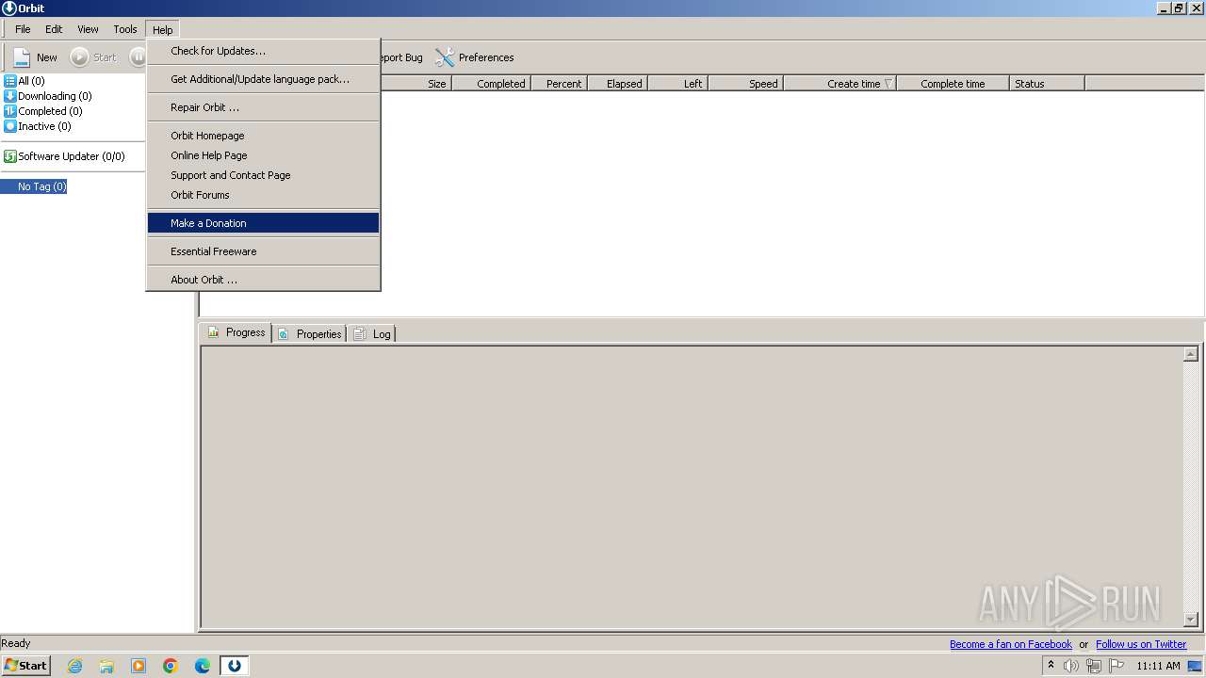Choose Essential Freeware menu entry
Image resolution: width=1206 pixels, height=678 pixels.
263,251
